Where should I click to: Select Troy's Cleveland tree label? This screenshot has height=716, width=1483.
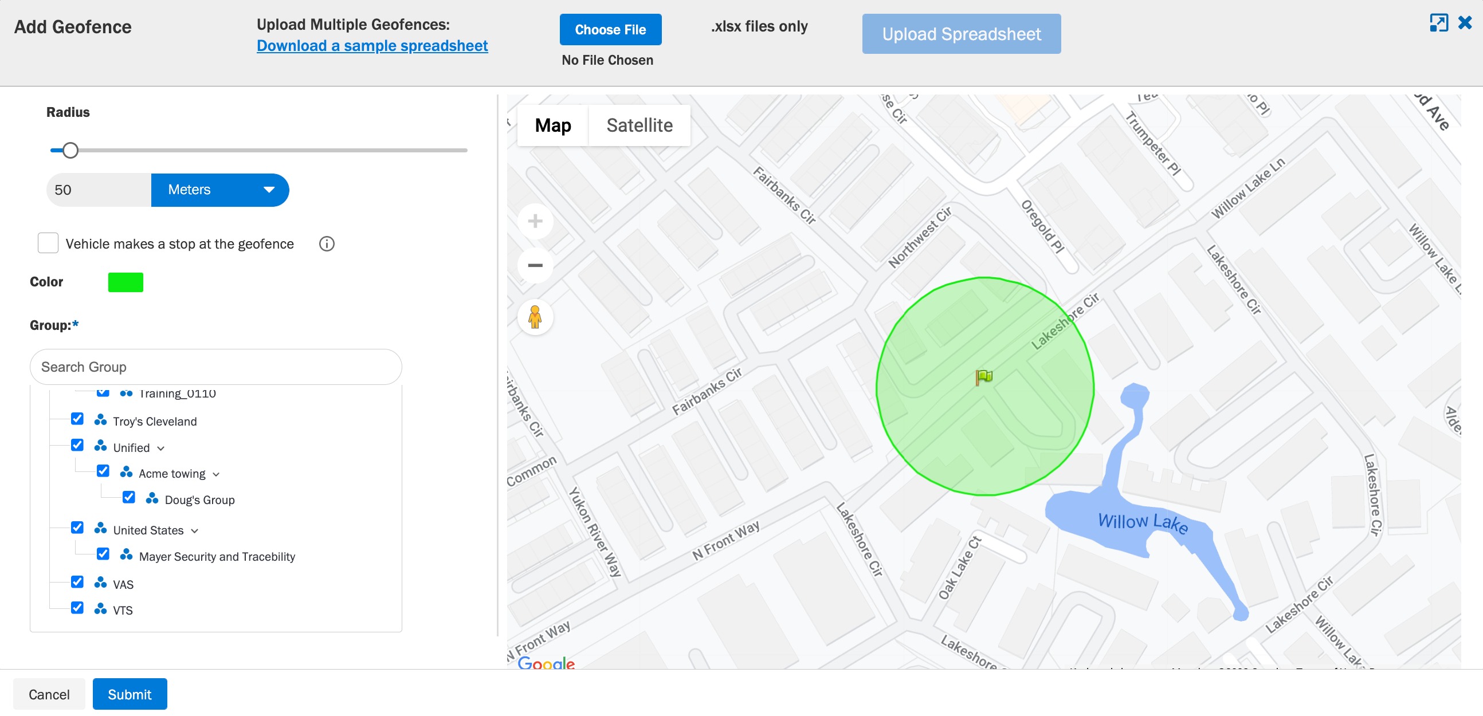pyautogui.click(x=155, y=422)
